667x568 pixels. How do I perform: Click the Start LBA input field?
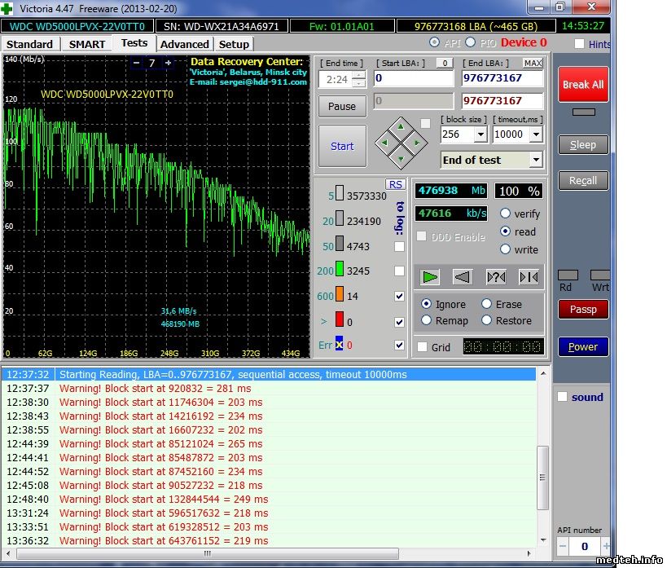coord(414,79)
